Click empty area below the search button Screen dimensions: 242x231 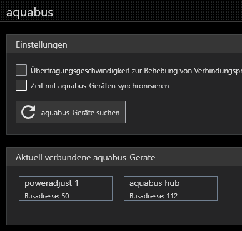click(x=71, y=128)
